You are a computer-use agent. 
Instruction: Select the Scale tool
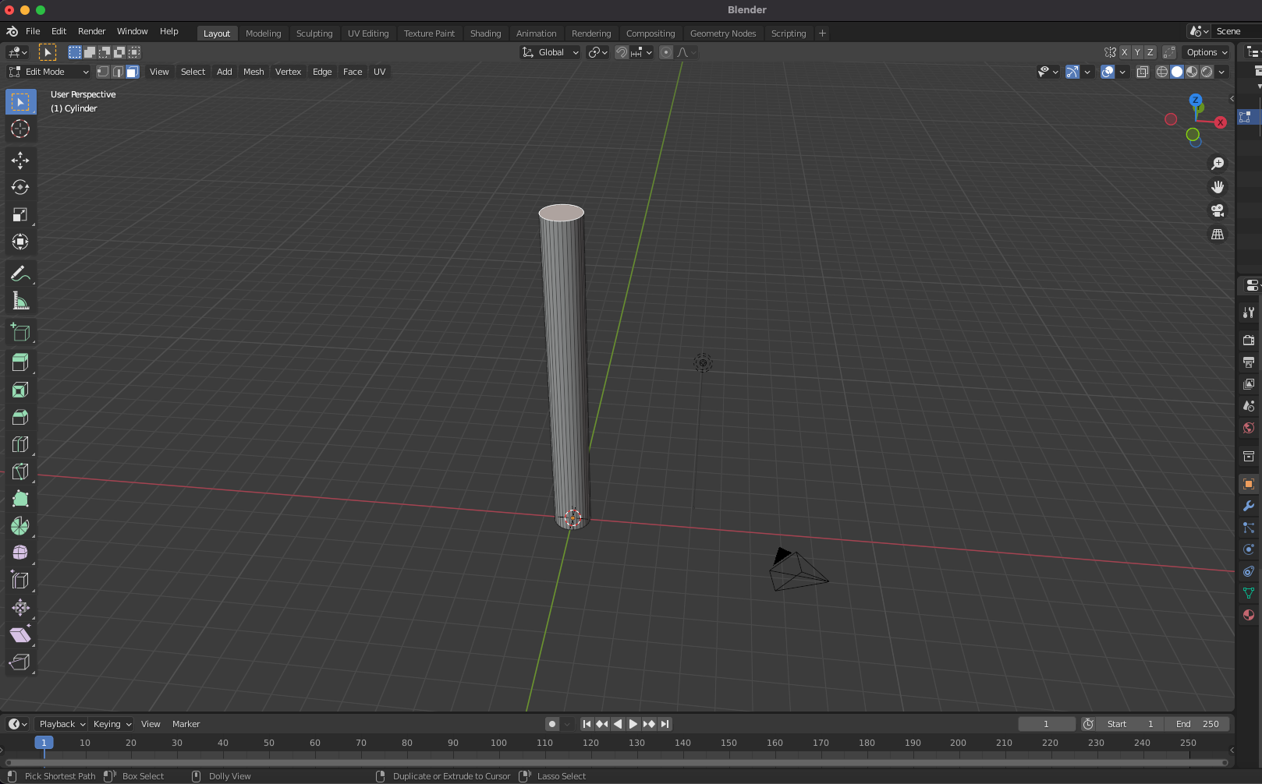coord(20,215)
